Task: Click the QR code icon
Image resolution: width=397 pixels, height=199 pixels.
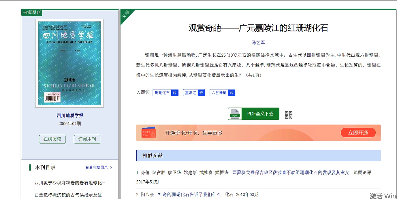Action: [x=288, y=115]
